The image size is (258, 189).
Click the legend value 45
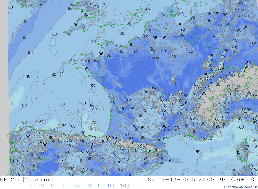[53, 186]
